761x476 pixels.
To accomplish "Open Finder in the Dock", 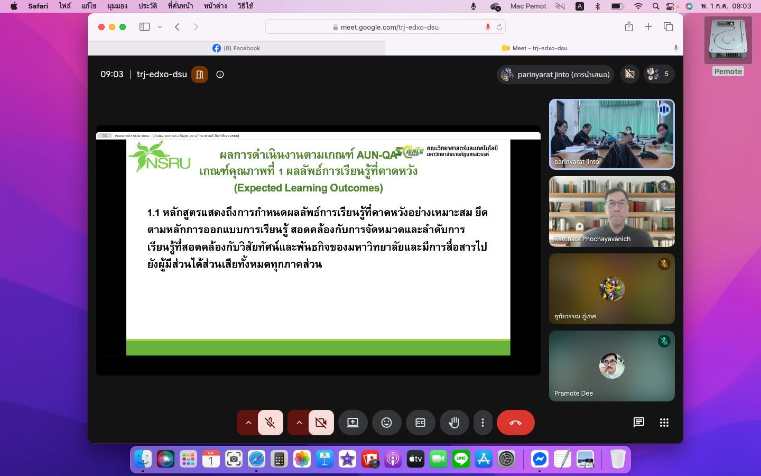I will click(x=143, y=459).
